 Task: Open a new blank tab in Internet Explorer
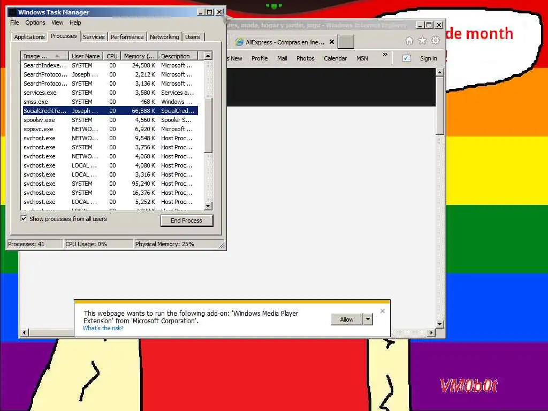(x=346, y=42)
